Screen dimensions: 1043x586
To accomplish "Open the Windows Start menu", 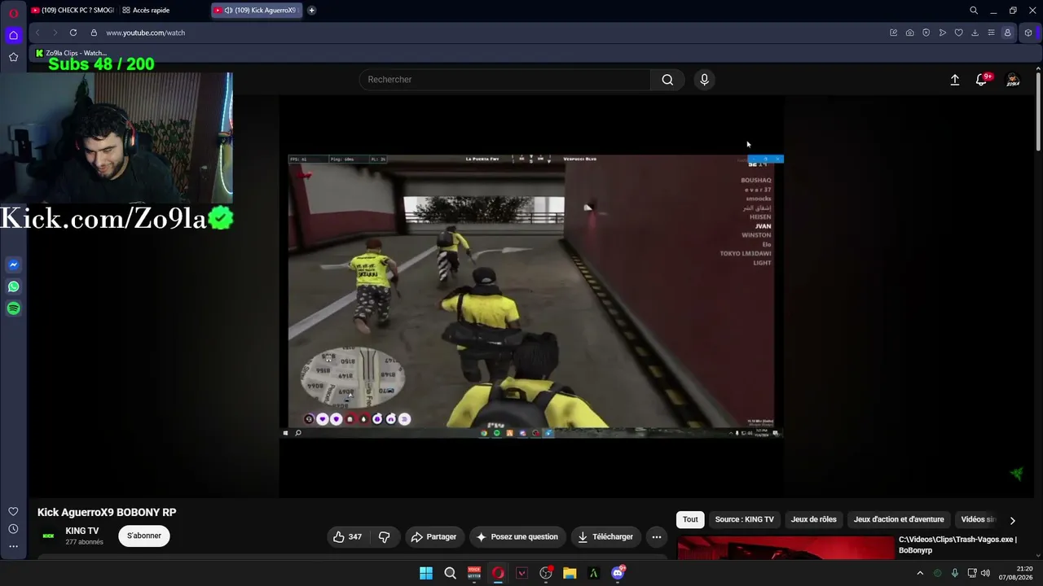I will [426, 573].
